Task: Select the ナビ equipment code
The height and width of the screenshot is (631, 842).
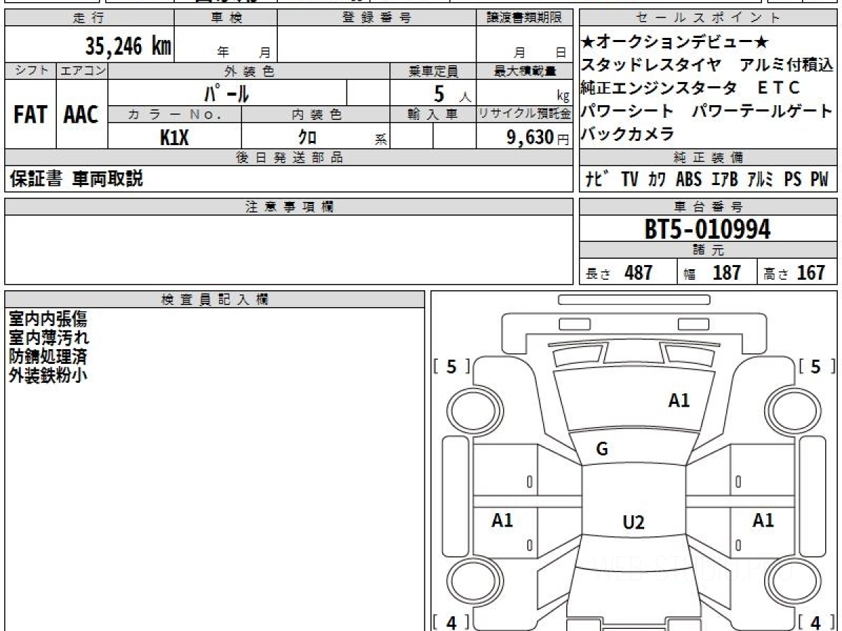Action: click(596, 179)
